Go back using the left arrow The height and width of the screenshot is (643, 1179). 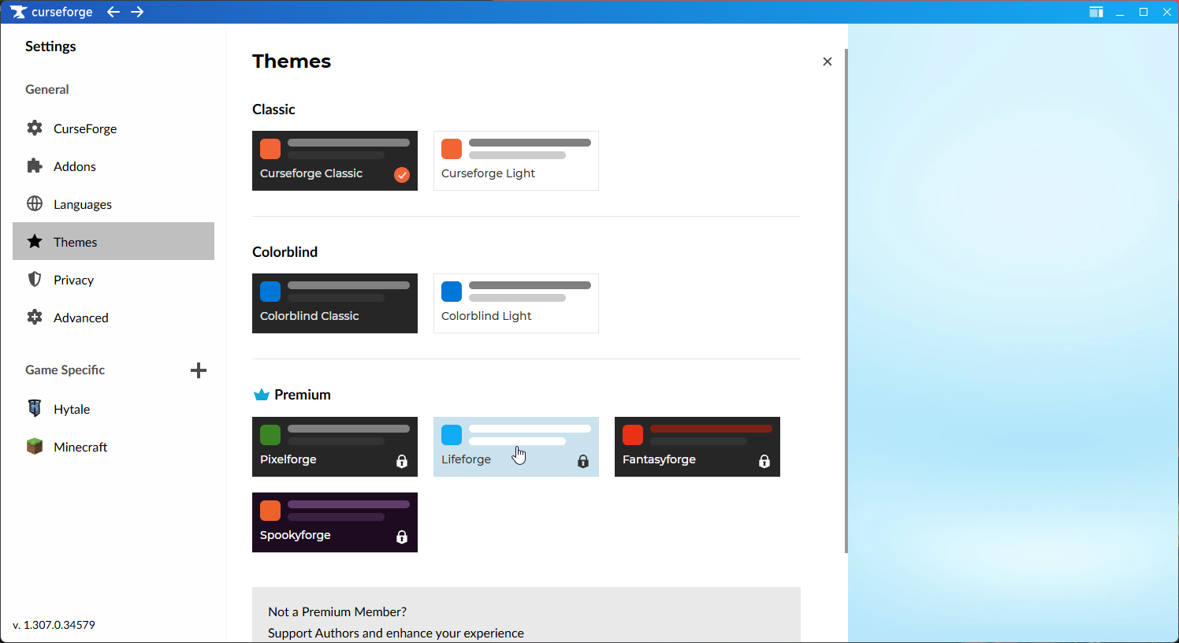tap(113, 12)
